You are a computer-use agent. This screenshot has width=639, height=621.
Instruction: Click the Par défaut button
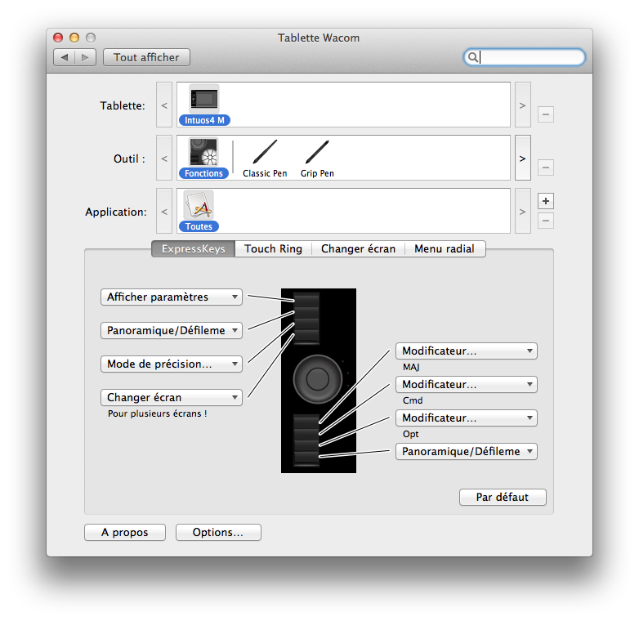click(503, 497)
